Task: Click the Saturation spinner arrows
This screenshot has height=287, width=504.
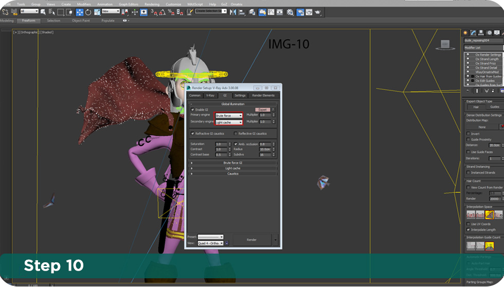Action: (x=229, y=144)
